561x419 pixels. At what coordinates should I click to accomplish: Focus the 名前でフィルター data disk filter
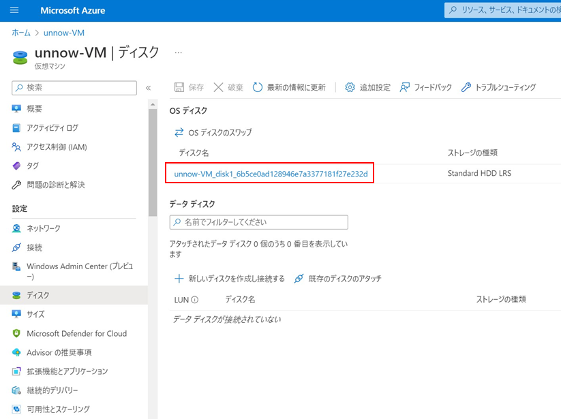click(258, 222)
